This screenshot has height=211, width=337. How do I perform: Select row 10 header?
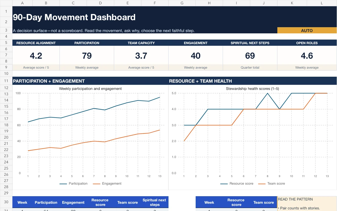(6, 73)
